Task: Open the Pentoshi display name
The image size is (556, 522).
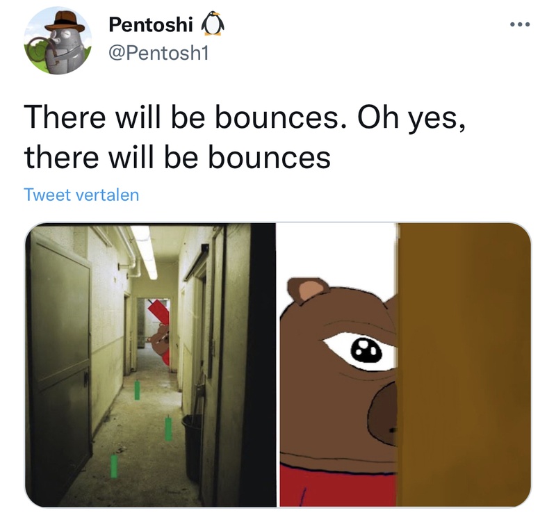Action: 151,24
